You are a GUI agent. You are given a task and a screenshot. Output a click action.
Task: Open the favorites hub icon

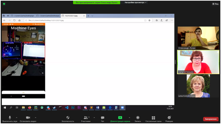click(x=156, y=20)
